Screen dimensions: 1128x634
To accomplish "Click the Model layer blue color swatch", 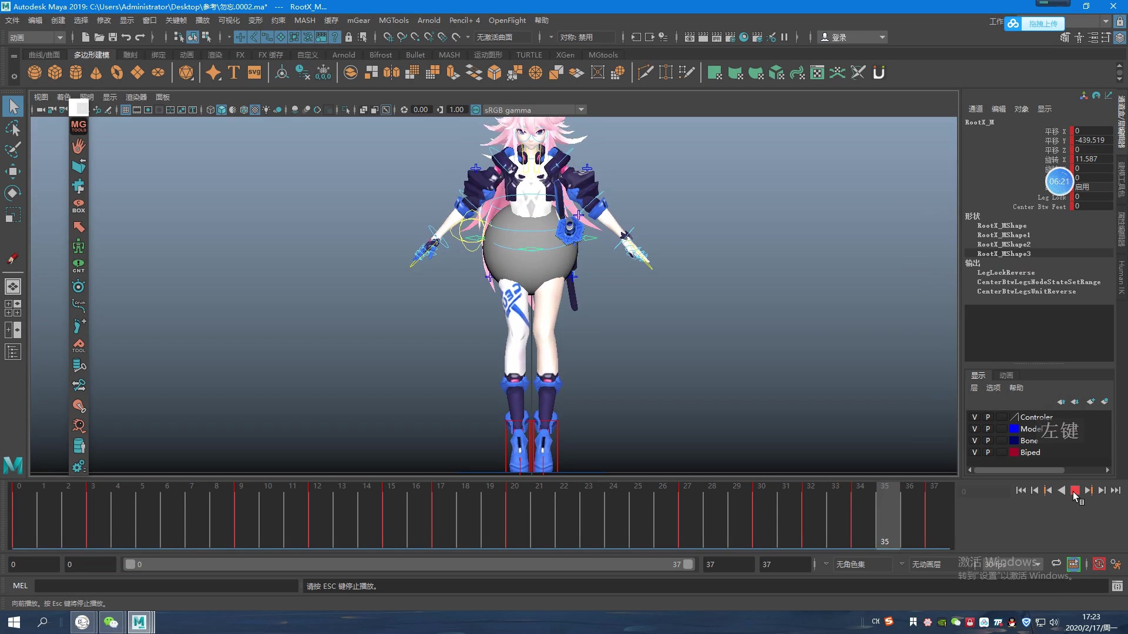I will click(1014, 429).
